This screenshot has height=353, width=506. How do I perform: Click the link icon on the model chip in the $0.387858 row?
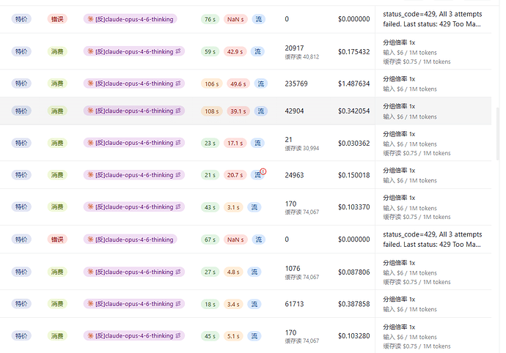178,304
